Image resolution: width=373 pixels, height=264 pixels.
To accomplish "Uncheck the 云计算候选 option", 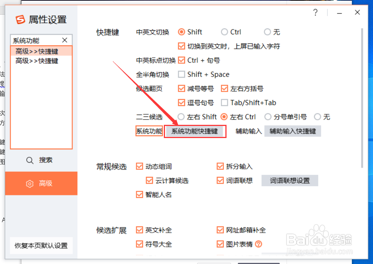I will [x=149, y=180].
